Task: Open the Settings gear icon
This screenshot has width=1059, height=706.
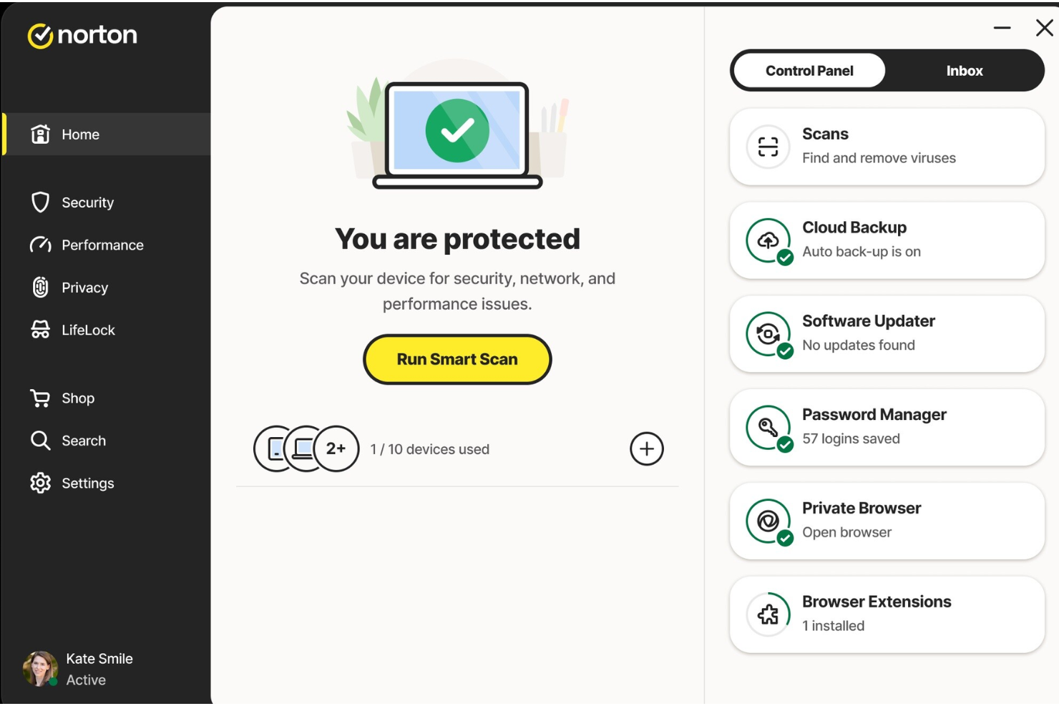Action: click(x=42, y=483)
